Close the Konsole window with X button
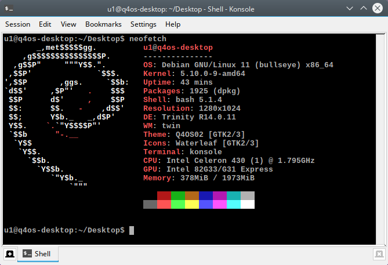The width and height of the screenshot is (388, 265). pos(378,9)
